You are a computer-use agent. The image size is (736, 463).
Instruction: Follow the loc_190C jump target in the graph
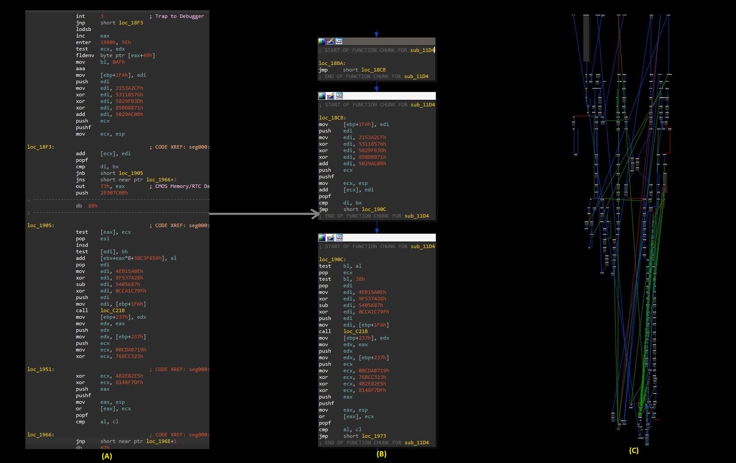tap(374, 209)
